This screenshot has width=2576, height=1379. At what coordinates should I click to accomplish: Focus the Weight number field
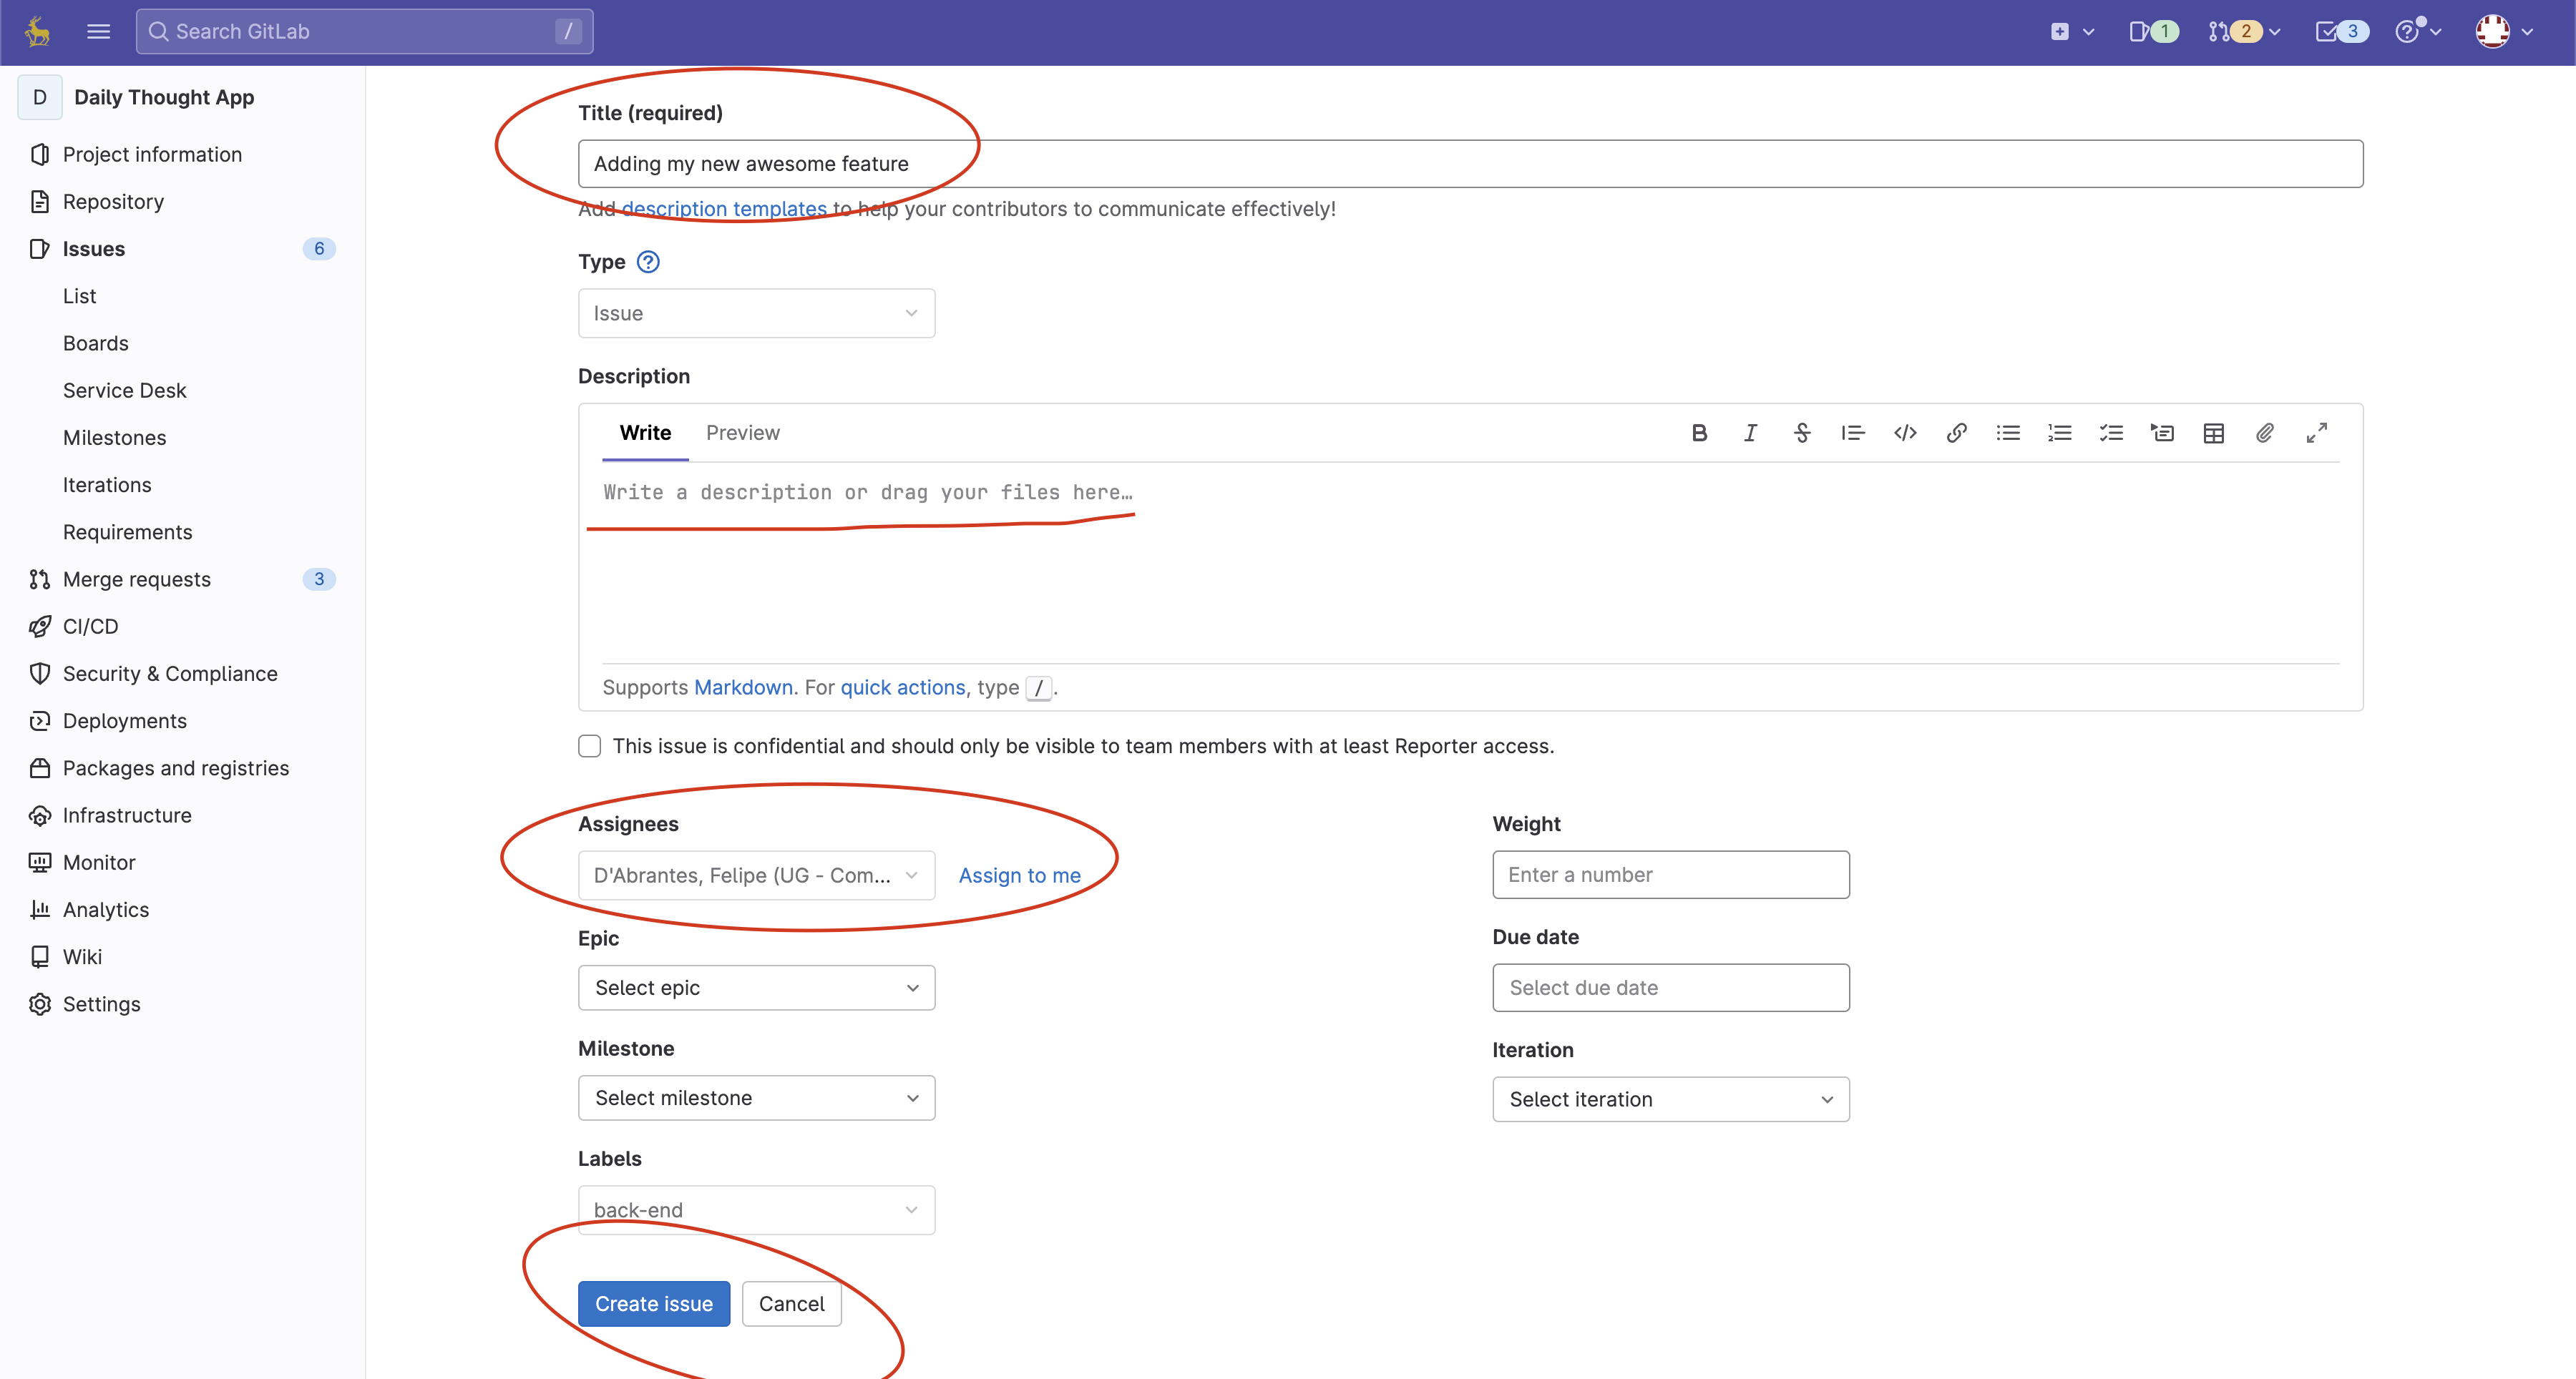pos(1670,874)
